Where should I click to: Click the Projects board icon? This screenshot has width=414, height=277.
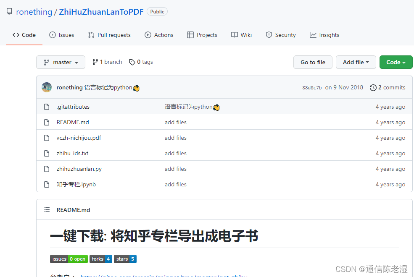(x=190, y=35)
